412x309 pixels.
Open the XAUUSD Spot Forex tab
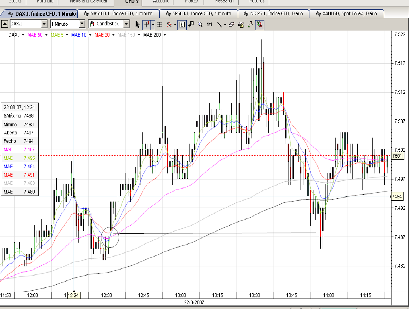[x=346, y=14]
